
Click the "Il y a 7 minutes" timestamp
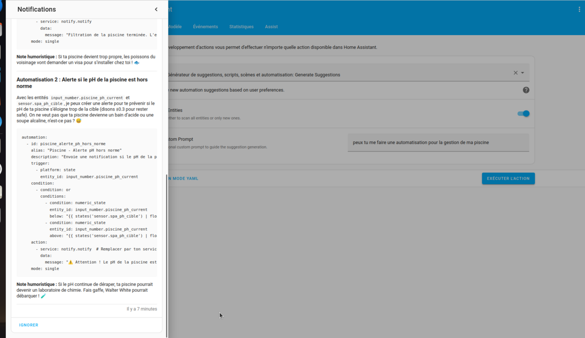tap(142, 309)
